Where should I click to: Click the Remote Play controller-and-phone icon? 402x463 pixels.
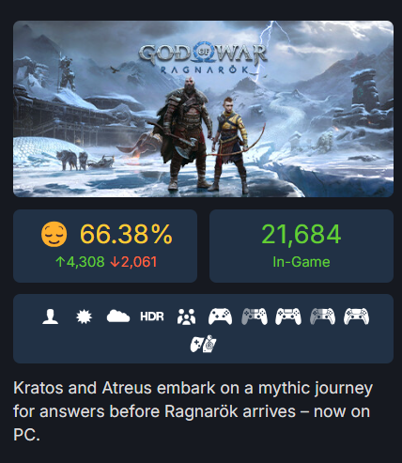(x=203, y=344)
